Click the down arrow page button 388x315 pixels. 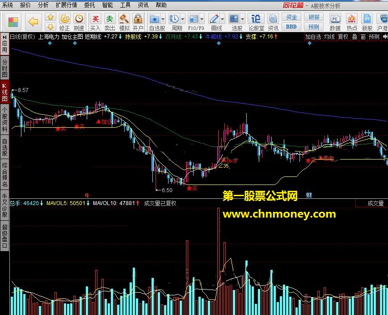coord(51,26)
